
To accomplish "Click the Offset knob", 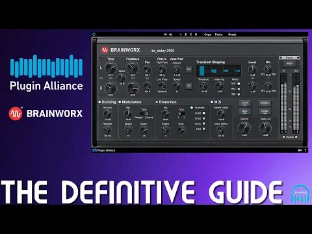I will [x=122, y=77].
